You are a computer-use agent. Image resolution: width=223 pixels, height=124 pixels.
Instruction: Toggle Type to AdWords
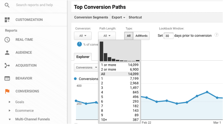[141, 36]
